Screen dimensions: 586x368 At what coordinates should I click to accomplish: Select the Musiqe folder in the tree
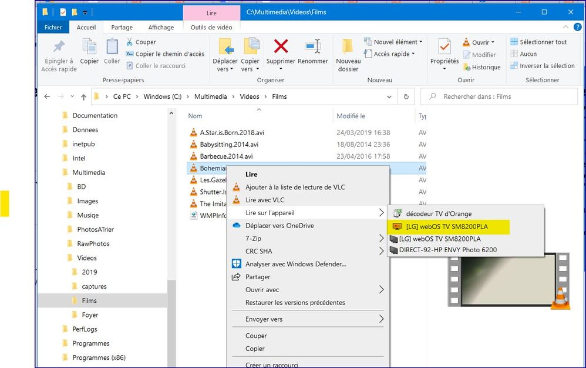[88, 215]
